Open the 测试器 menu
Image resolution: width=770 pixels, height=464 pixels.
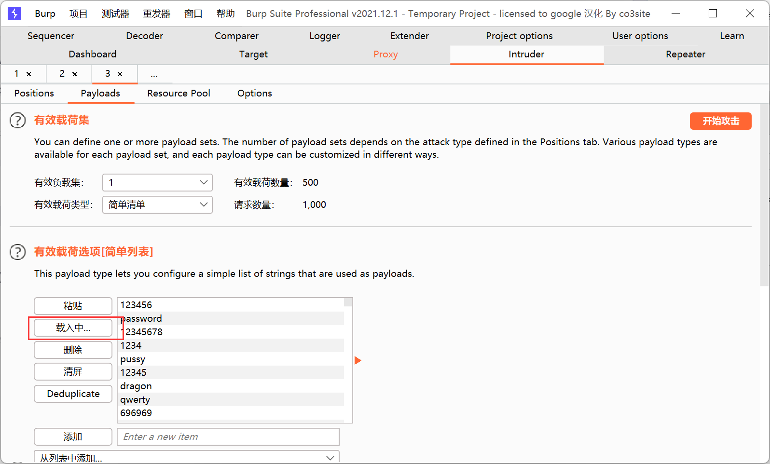pos(116,14)
